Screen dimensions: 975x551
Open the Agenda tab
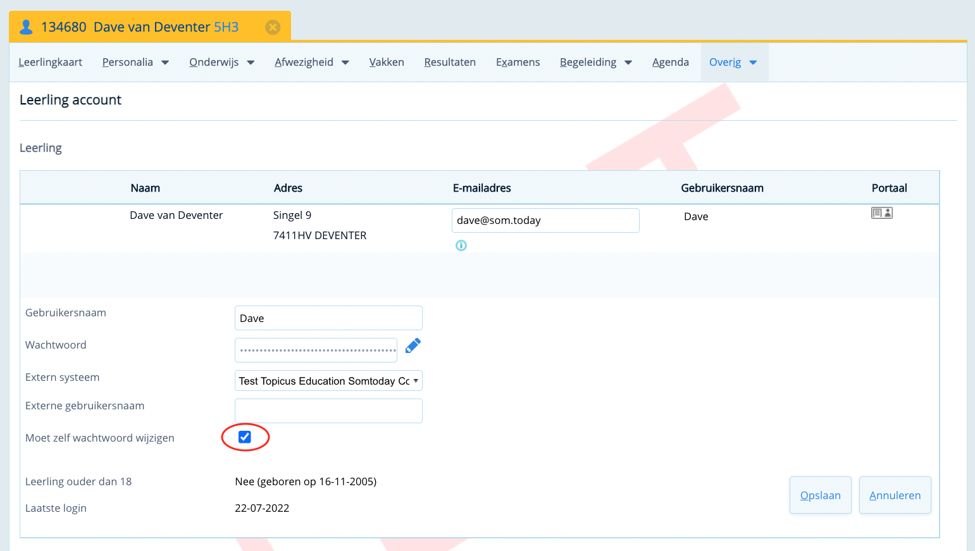tap(671, 62)
